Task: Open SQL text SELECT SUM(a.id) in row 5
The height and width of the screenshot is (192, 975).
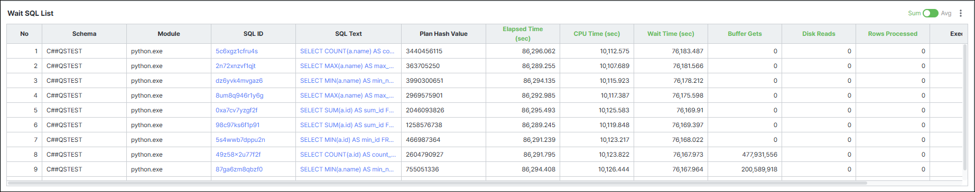Action: [x=347, y=110]
